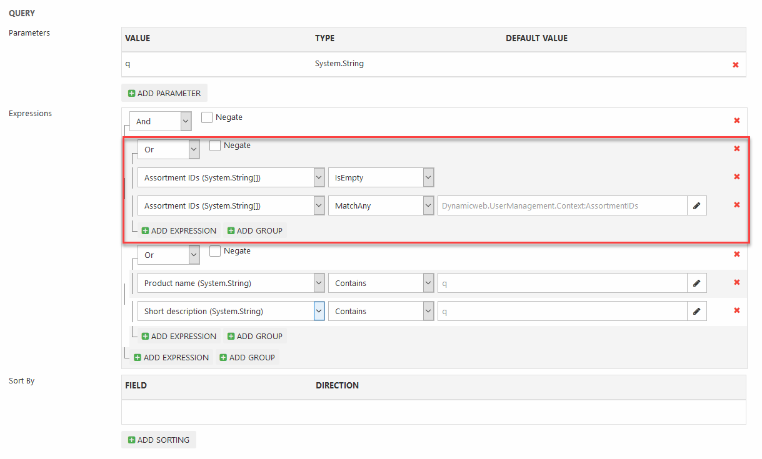Edit the Short description Contains value
762x459 pixels.
coord(697,311)
